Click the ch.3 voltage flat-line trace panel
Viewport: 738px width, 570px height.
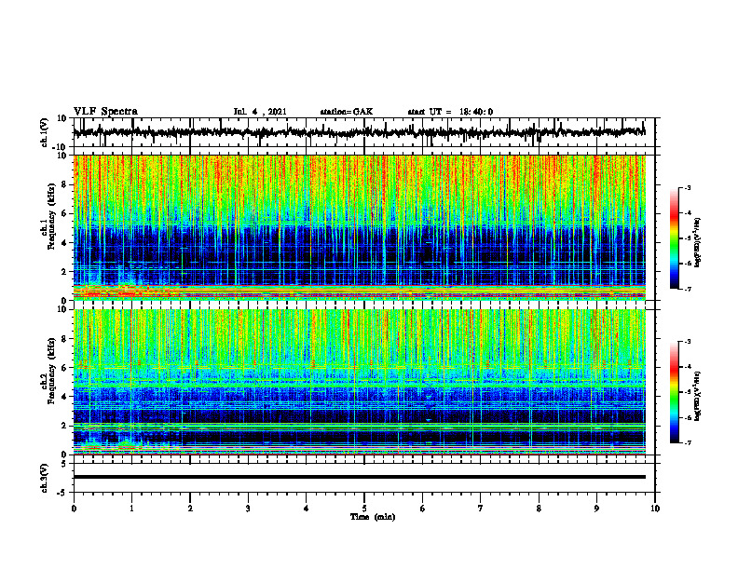click(x=364, y=478)
